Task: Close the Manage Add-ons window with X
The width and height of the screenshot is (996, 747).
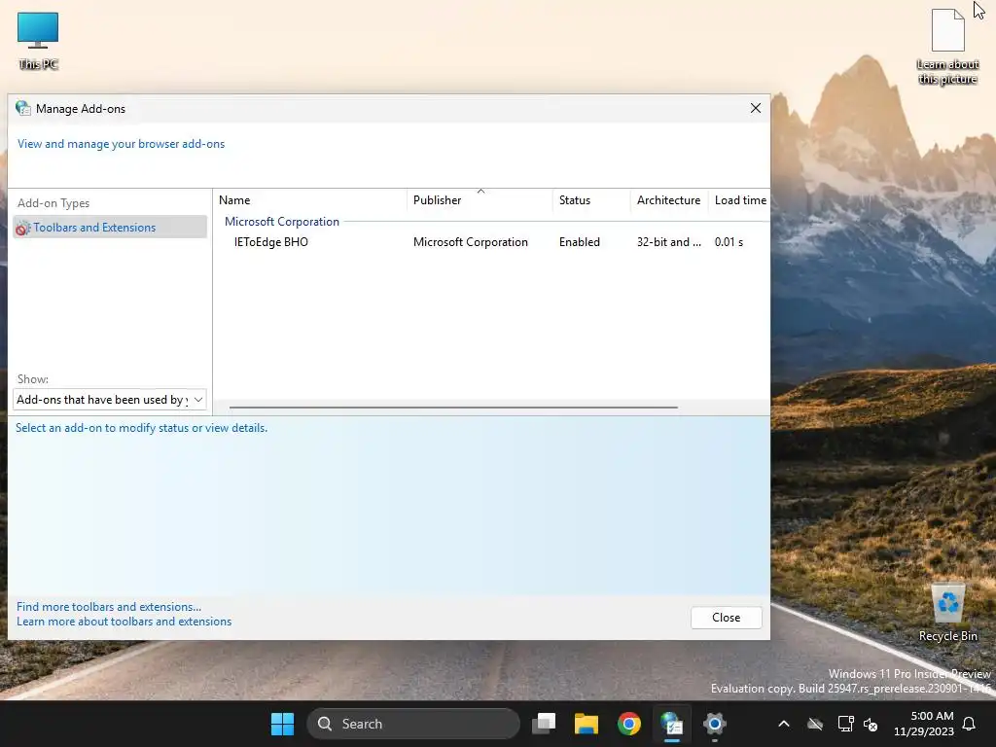Action: [x=755, y=108]
